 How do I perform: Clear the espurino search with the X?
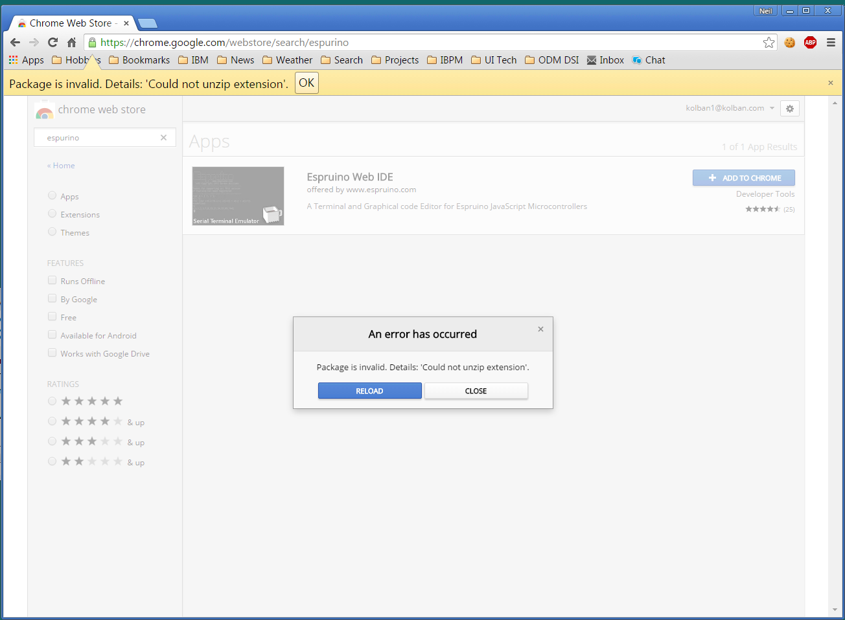[163, 138]
